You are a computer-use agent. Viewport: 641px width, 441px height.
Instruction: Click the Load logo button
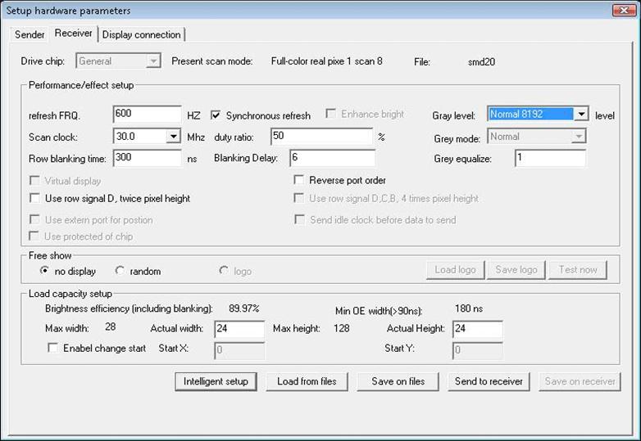tap(455, 270)
